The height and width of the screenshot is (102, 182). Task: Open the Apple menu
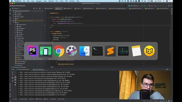12,1
